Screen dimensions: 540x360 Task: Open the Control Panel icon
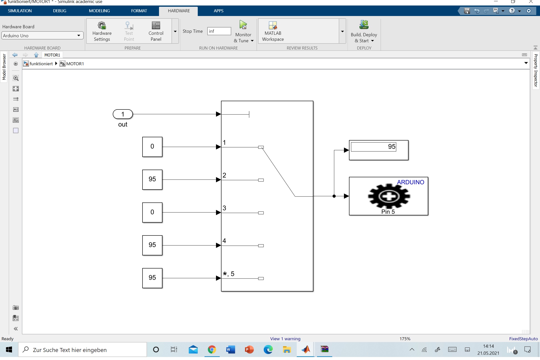156,25
